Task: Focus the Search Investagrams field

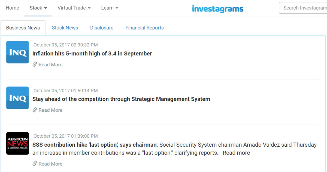Action: tap(303, 8)
